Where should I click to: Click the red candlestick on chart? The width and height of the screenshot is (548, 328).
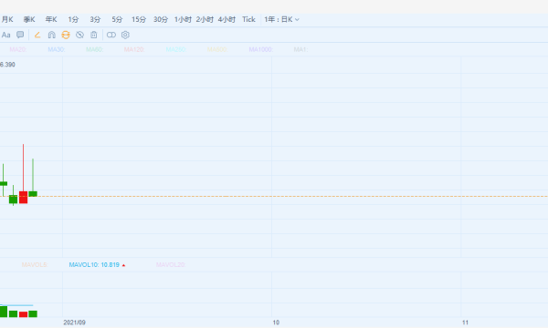tap(24, 197)
